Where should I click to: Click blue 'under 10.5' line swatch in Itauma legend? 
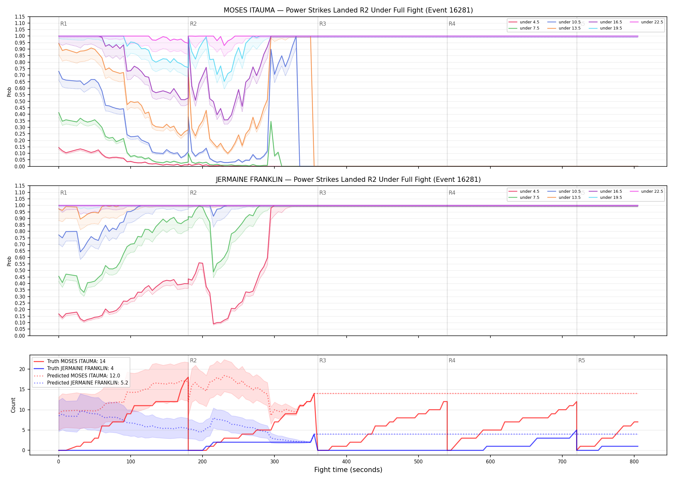pos(552,22)
